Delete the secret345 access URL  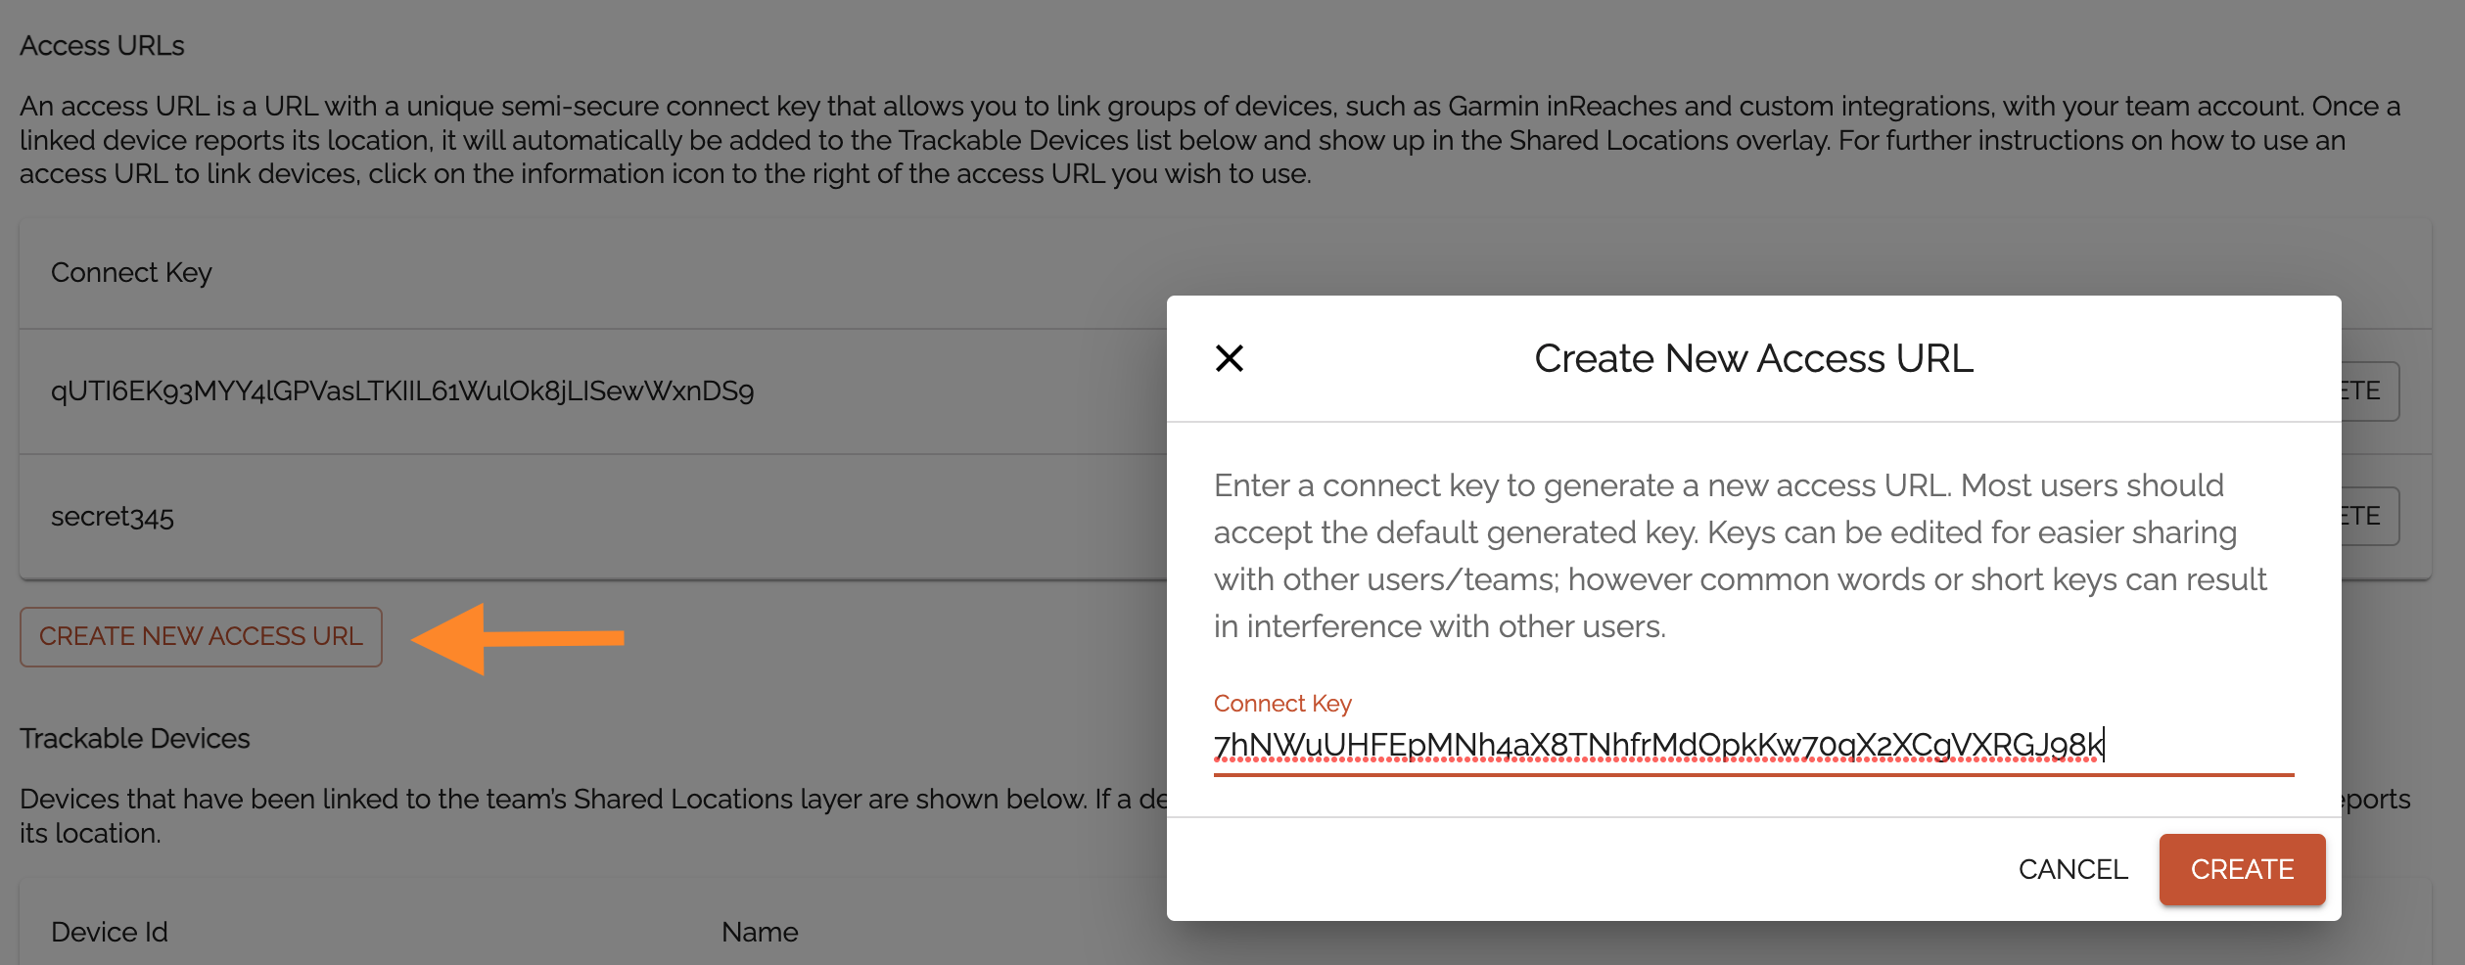[x=2369, y=517]
